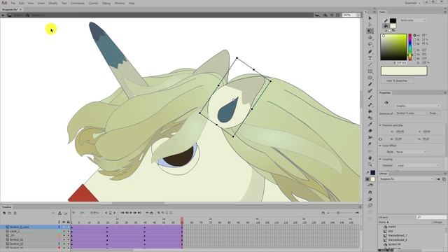
Task: Open the Essentials workspace dropdown
Action: [412, 3]
